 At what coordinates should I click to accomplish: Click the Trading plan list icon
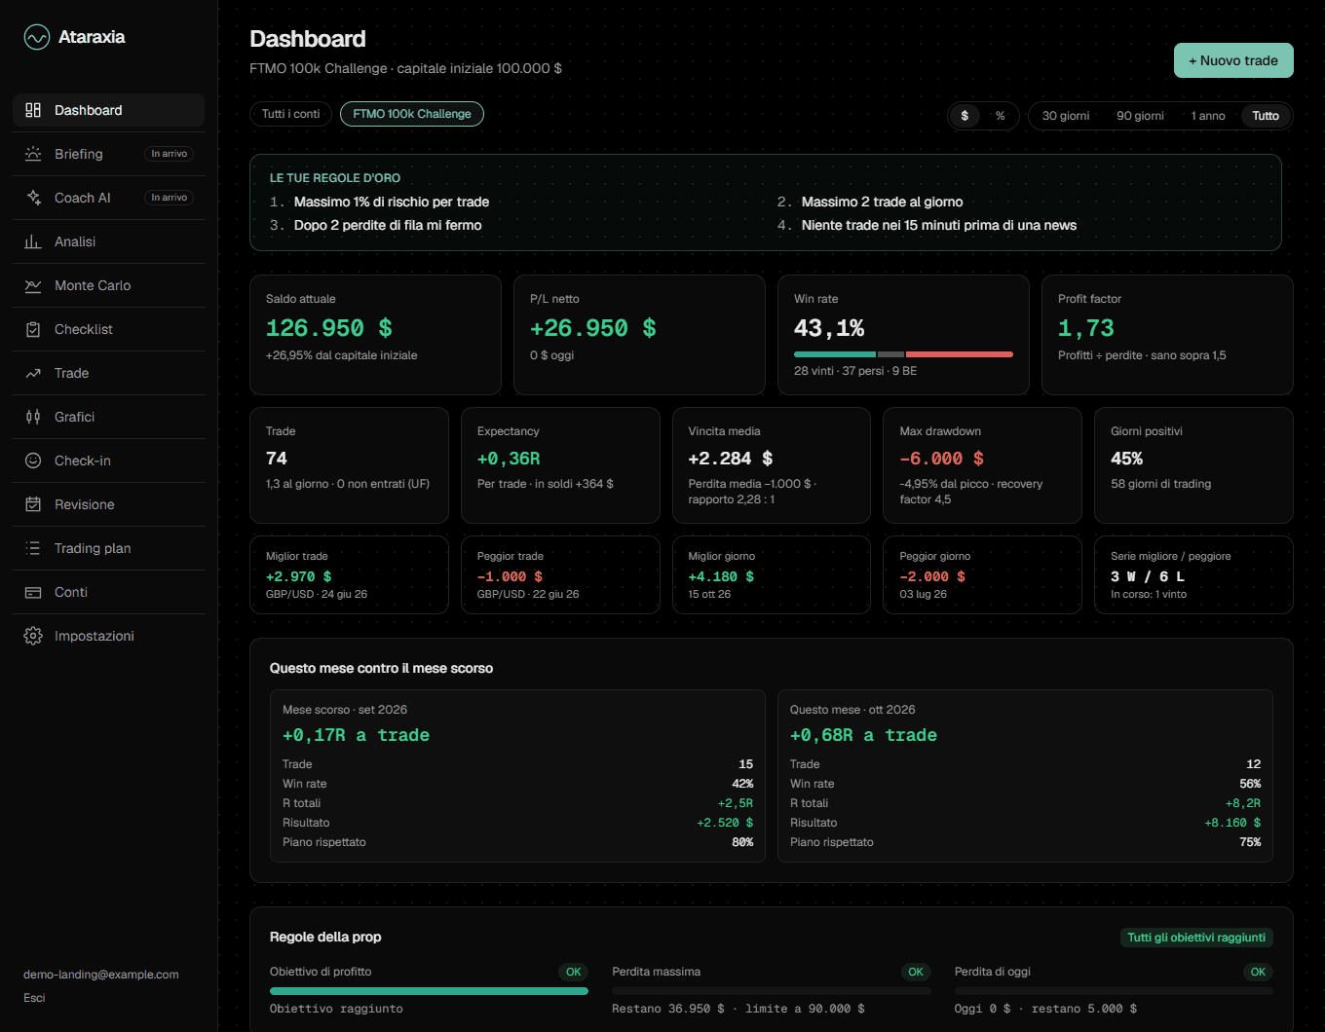(x=33, y=548)
